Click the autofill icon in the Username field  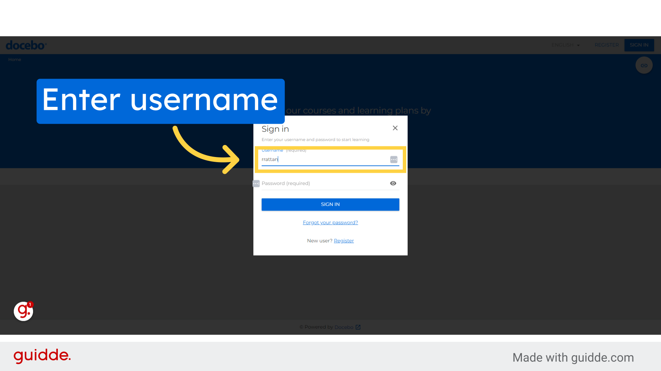(394, 159)
